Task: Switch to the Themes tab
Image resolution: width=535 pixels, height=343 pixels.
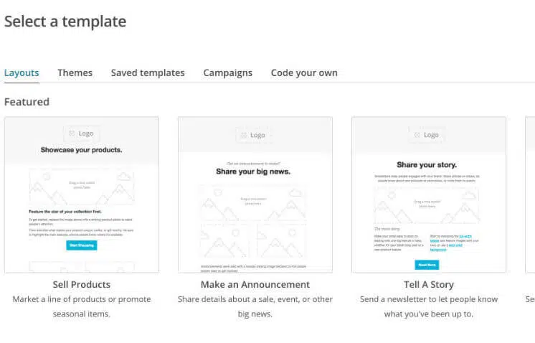Action: coord(75,72)
